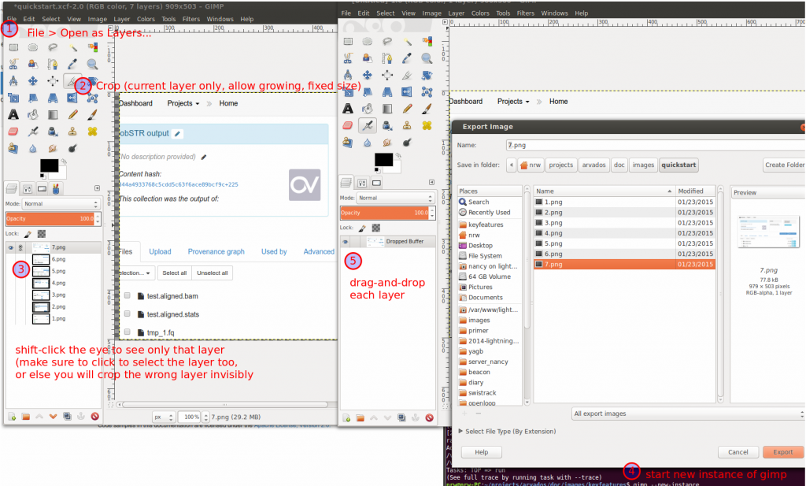Toggle the eye visibility of the 7.png layer
The height and width of the screenshot is (486, 806).
coord(10,247)
